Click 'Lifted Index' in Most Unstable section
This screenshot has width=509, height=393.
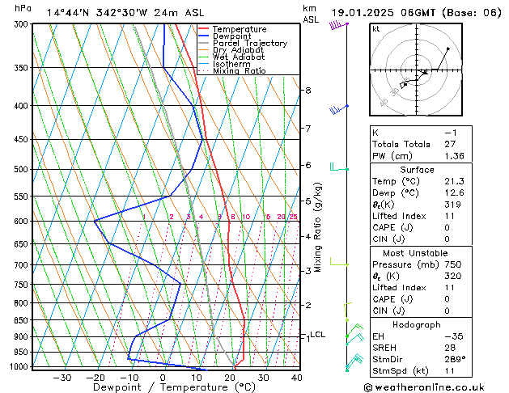click(x=399, y=288)
